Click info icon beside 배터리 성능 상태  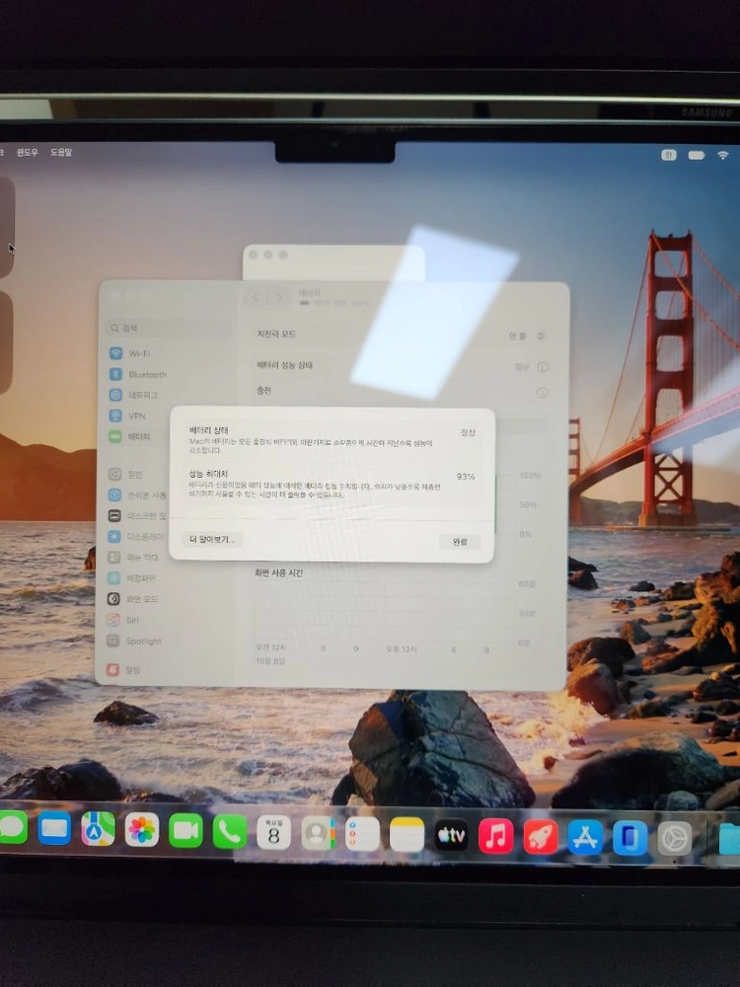pos(542,367)
